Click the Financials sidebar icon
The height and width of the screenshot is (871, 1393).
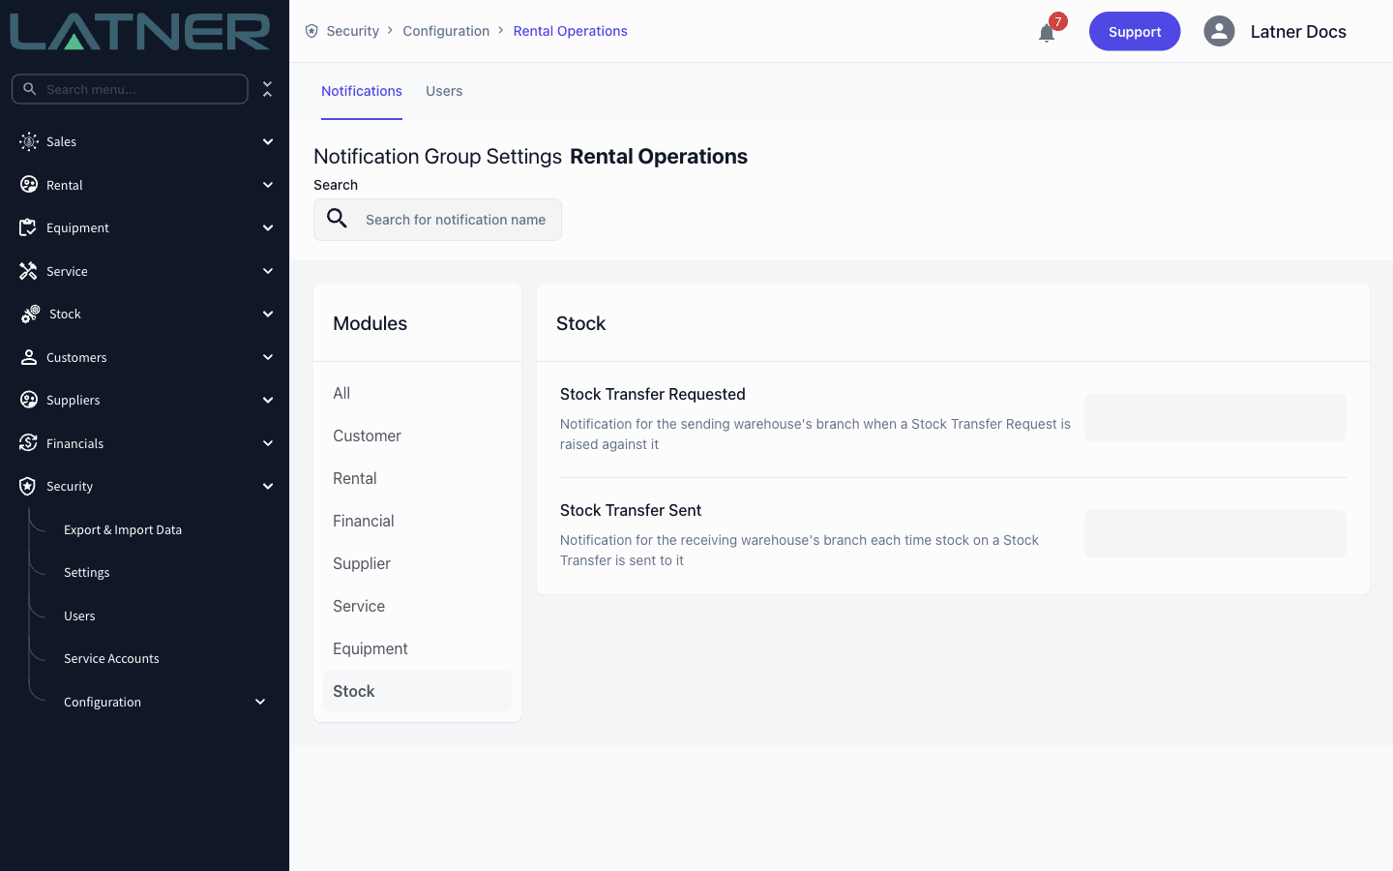coord(28,443)
